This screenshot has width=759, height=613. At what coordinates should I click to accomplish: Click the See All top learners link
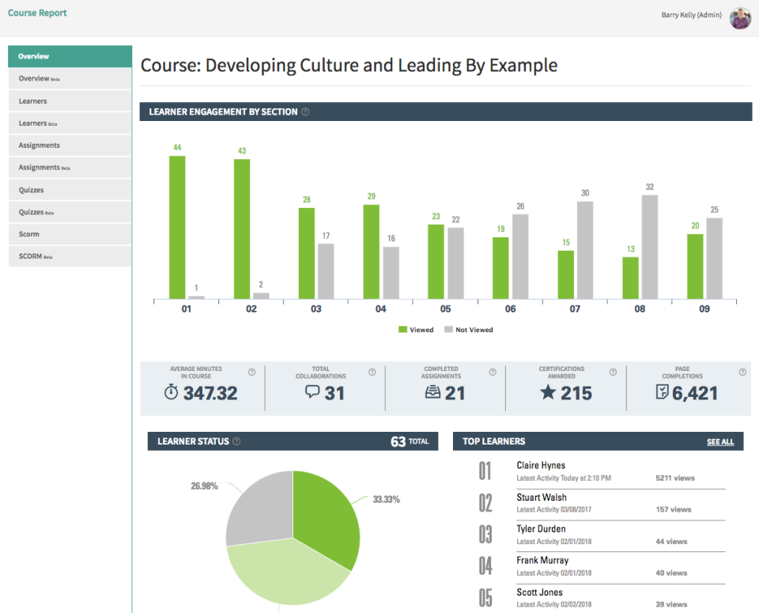click(x=719, y=441)
